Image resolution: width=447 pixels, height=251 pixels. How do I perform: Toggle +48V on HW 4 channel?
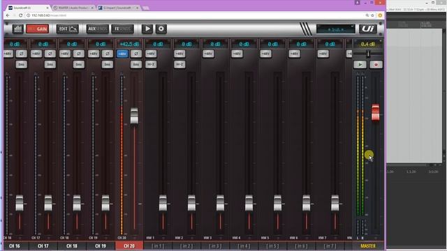(x=237, y=54)
